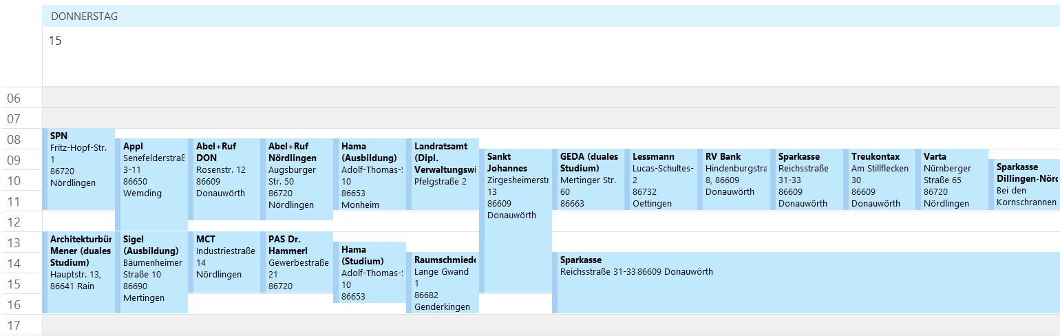Click the 12 hour label

pyautogui.click(x=14, y=222)
